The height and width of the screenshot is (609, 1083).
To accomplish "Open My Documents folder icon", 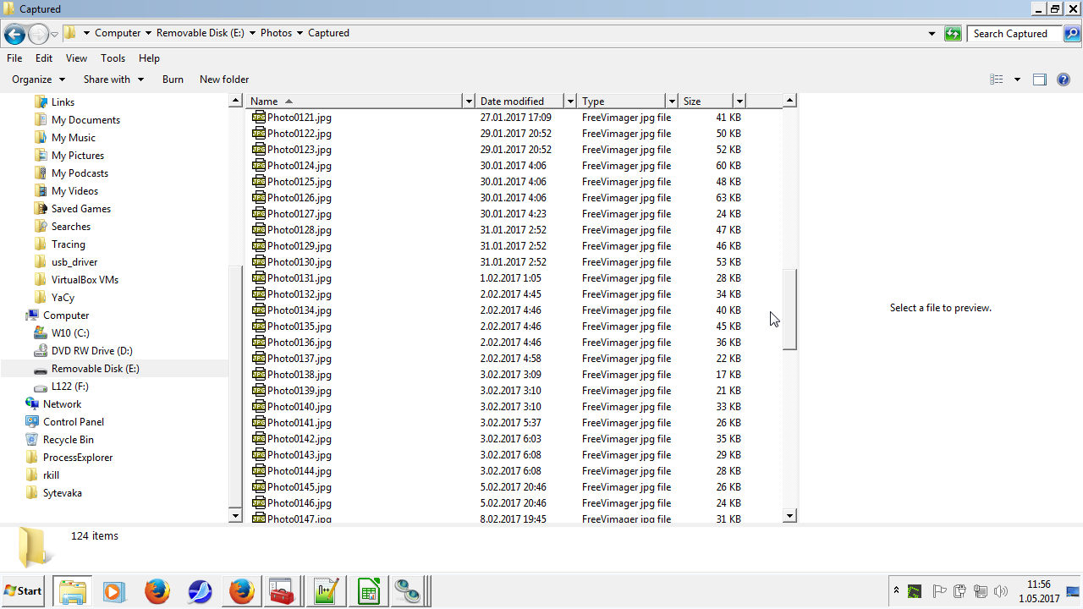I will click(41, 120).
